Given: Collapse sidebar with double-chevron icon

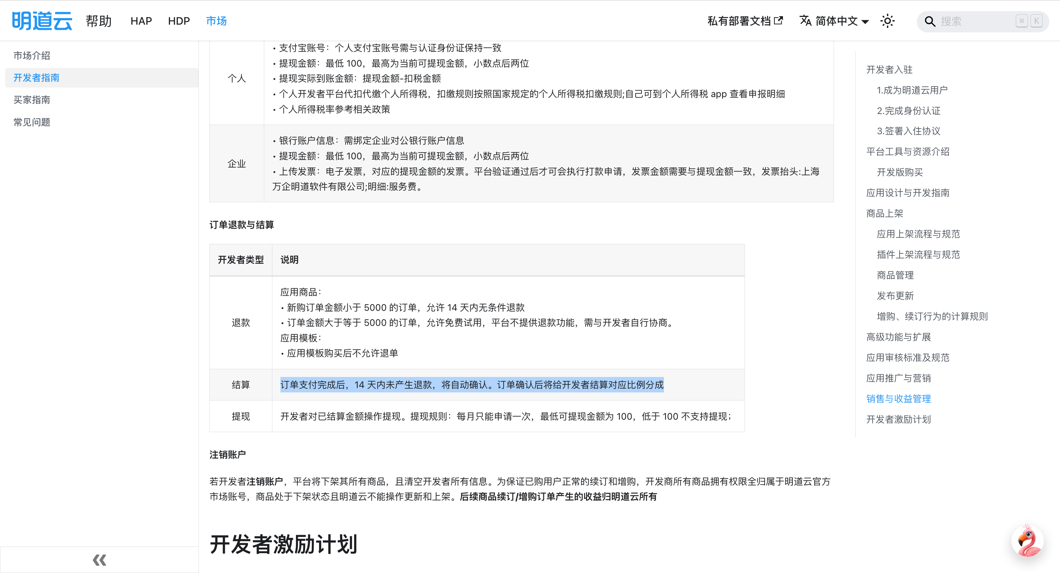Looking at the screenshot, I should coord(99,559).
